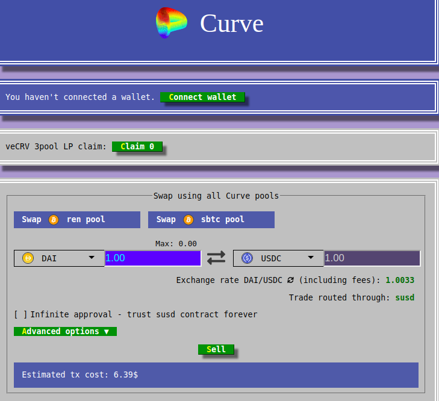The height and width of the screenshot is (401, 439).
Task: Open the DAI token dropdown arrow
Action: pyautogui.click(x=92, y=258)
